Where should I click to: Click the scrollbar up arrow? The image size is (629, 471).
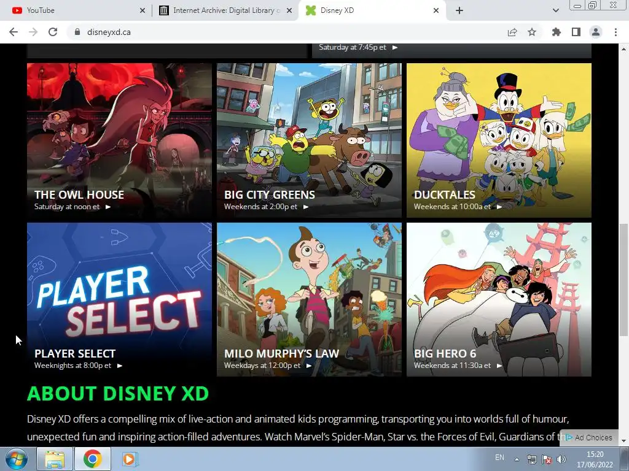(623, 49)
